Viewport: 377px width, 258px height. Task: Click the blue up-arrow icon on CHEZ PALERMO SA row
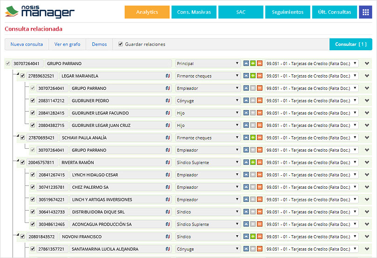[x=246, y=187]
